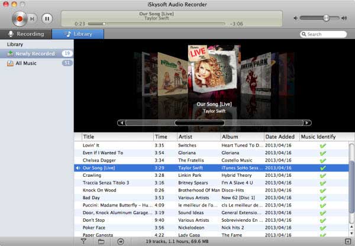Sort by the Title column header
This screenshot has width=355, height=246.
click(118, 137)
